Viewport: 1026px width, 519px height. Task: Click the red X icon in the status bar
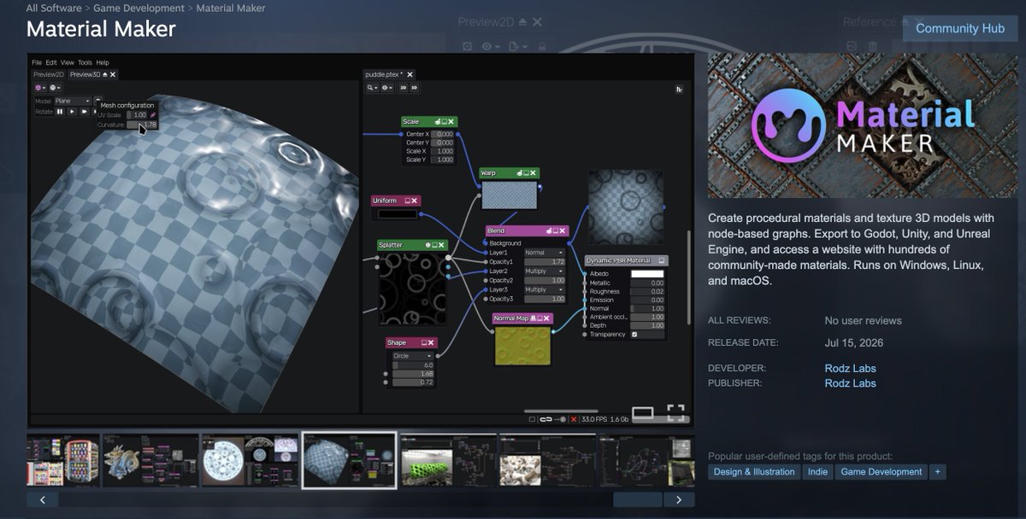coord(574,419)
